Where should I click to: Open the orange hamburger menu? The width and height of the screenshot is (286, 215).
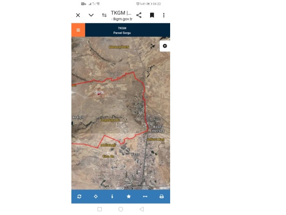(78, 30)
